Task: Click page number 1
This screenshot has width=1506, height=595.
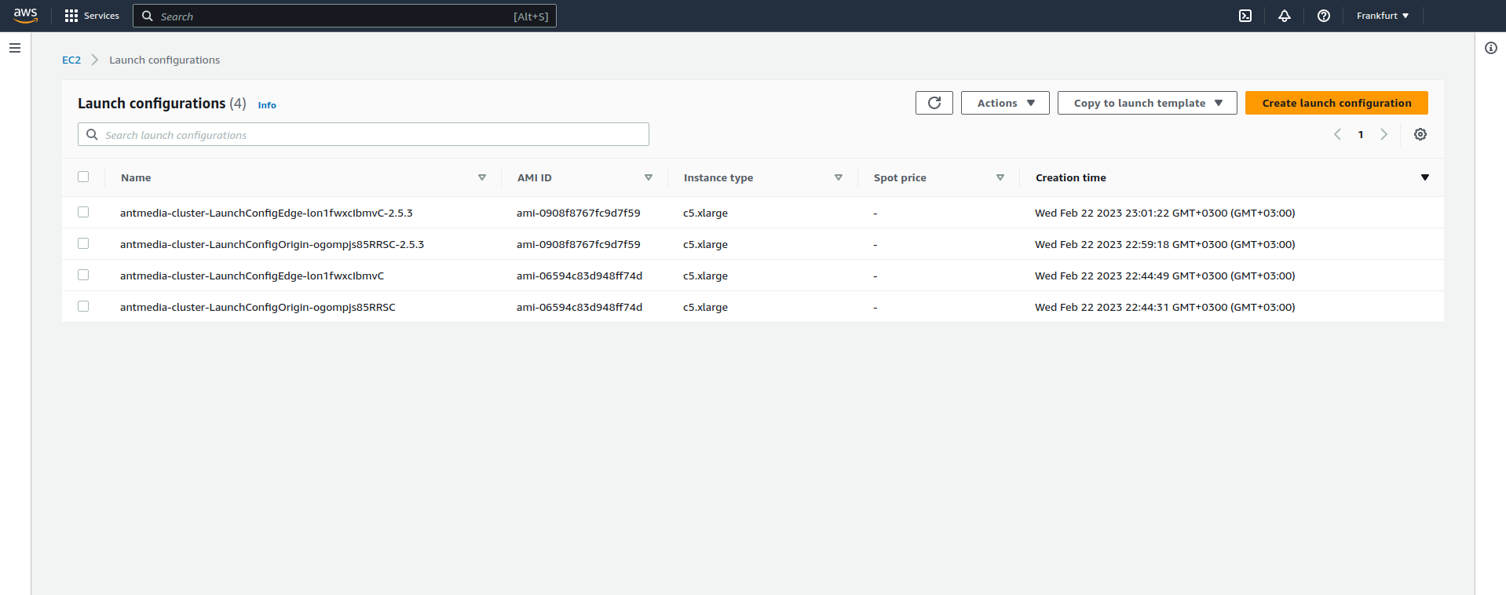Action: (1361, 134)
